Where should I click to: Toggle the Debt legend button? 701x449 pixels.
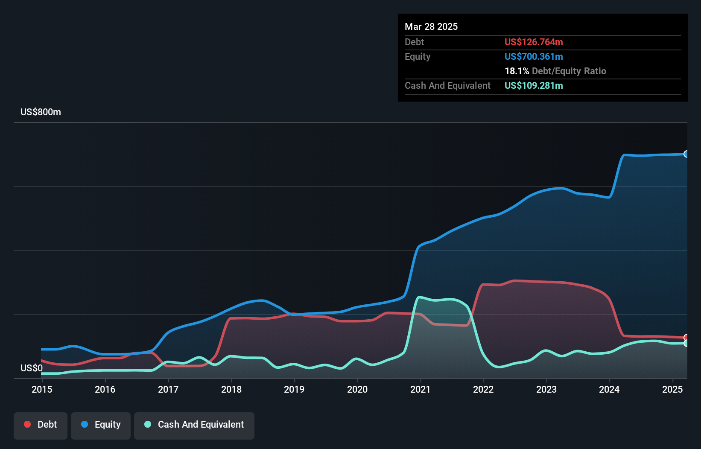pyautogui.click(x=41, y=426)
